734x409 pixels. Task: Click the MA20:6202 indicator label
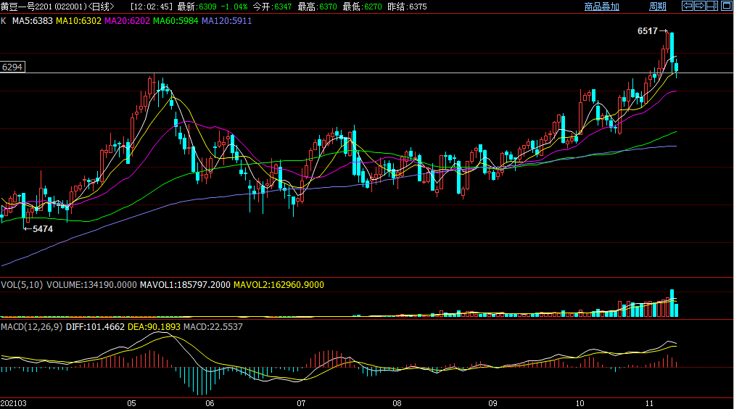[128, 21]
